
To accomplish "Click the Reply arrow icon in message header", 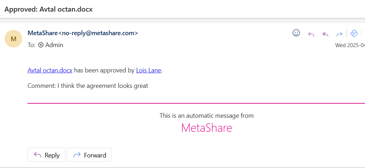I will [311, 34].
